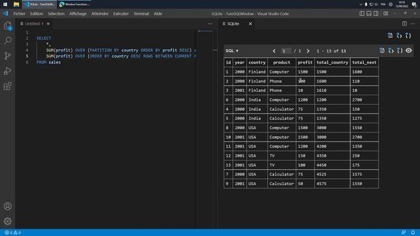
Task: Click the total_country cell showing 4575
Action: point(332,184)
